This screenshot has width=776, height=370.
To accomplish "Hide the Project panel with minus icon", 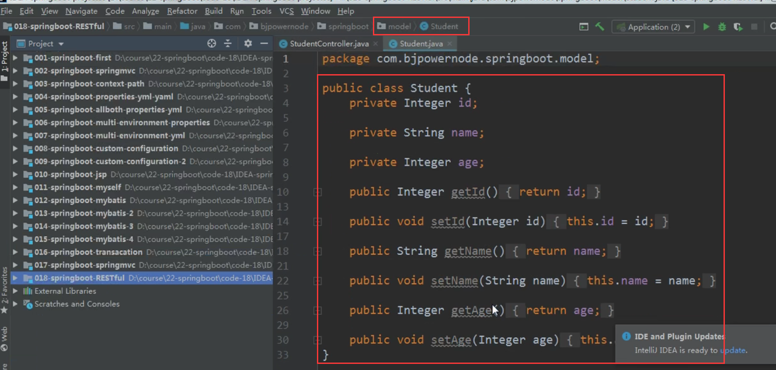I will pyautogui.click(x=264, y=43).
